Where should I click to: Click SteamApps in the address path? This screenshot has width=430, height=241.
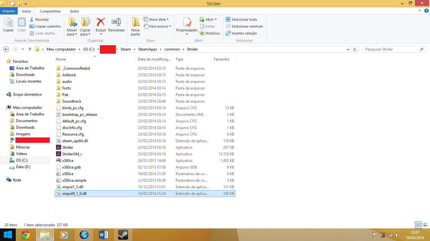pyautogui.click(x=147, y=49)
